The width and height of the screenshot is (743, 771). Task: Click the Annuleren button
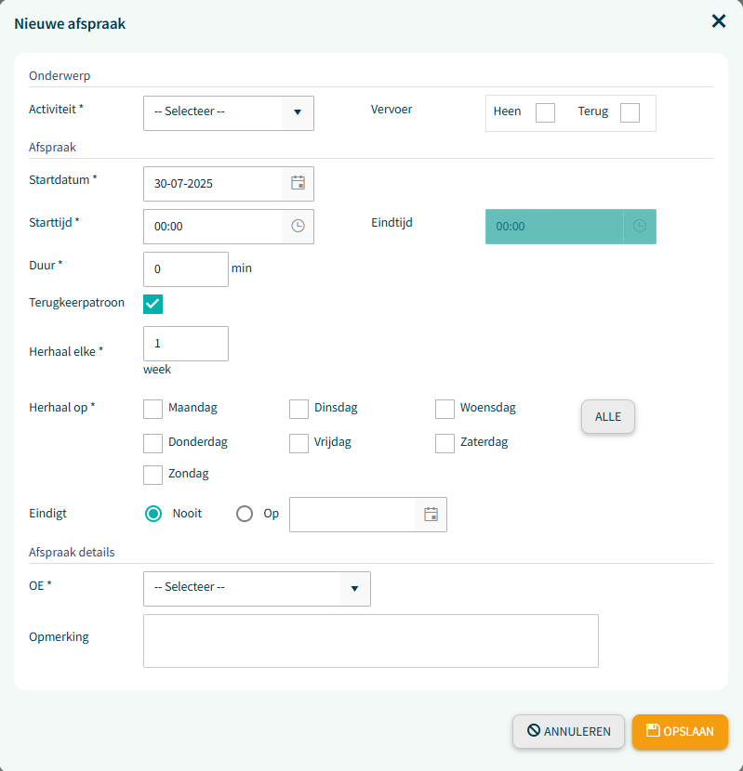click(x=568, y=731)
